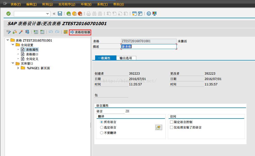Screen dimensions: 255x156
Task: Click the Generate Shortcut icon
Action: click(140, 14)
